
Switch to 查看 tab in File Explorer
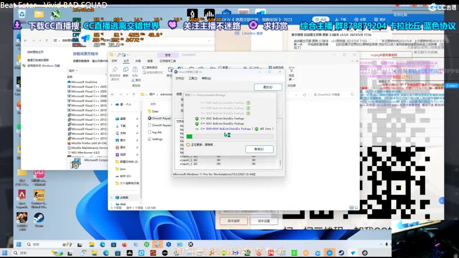point(150,61)
